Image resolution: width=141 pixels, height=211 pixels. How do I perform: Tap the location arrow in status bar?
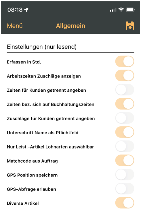click(26, 10)
